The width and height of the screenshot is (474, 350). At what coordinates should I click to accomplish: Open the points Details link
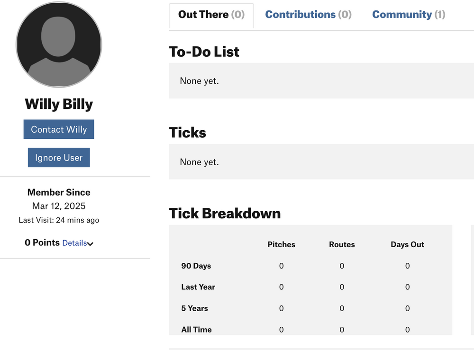coord(75,243)
